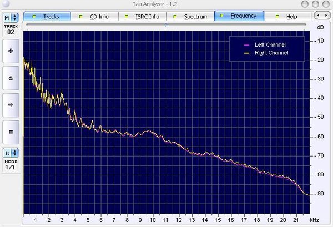
Task: Click the green indicator on Help tab
Action: tap(277, 16)
